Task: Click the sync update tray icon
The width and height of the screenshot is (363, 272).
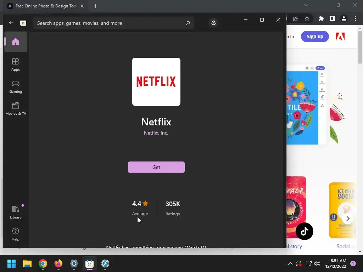Action: click(x=299, y=263)
